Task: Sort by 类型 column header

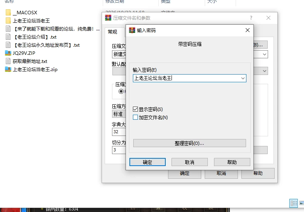Action: (x=166, y=2)
